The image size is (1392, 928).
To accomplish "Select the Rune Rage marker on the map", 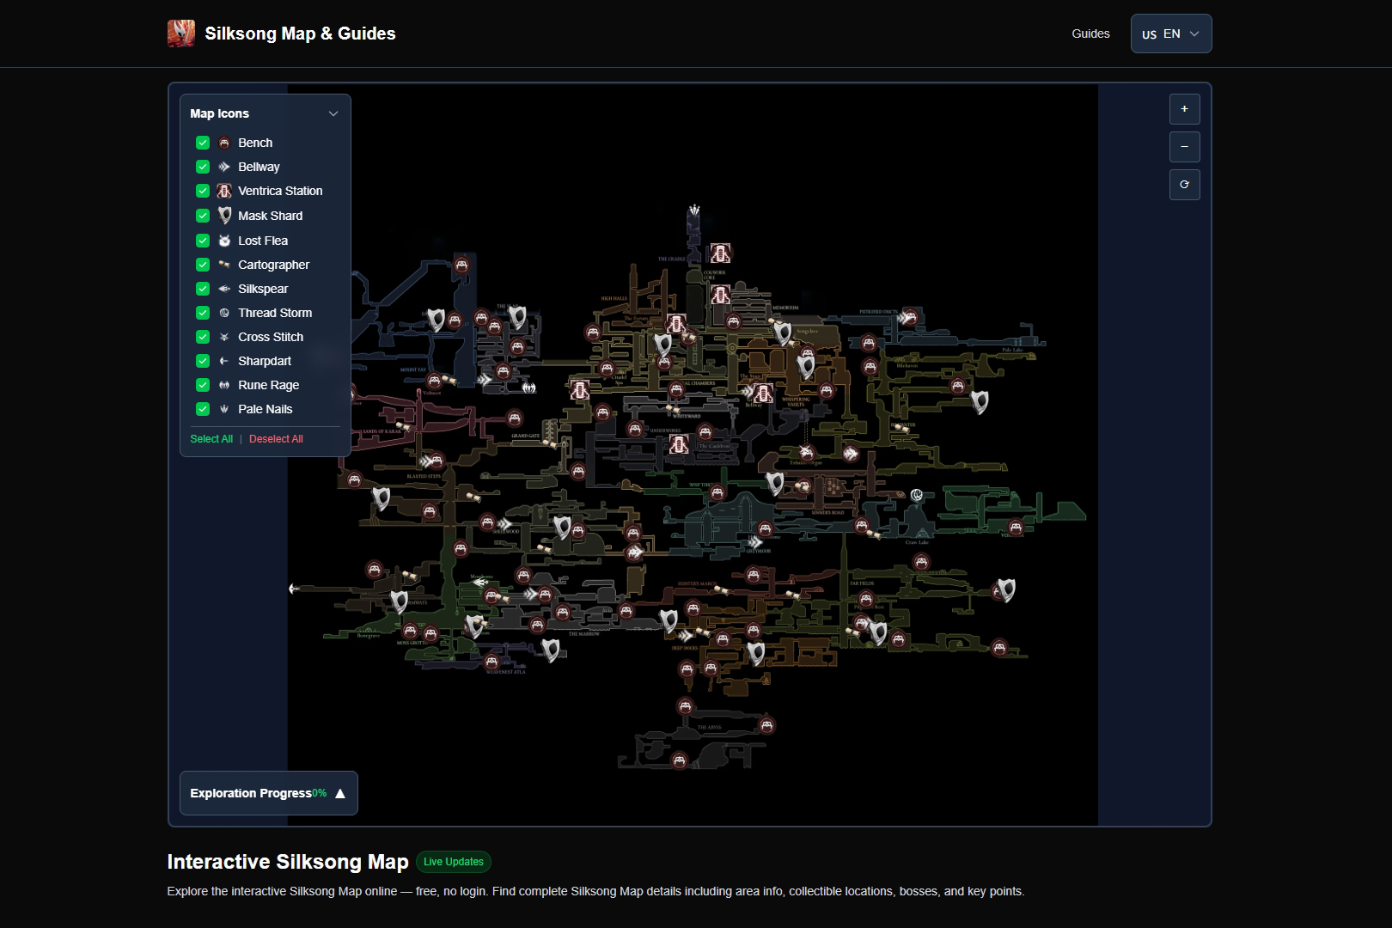I will pos(529,388).
